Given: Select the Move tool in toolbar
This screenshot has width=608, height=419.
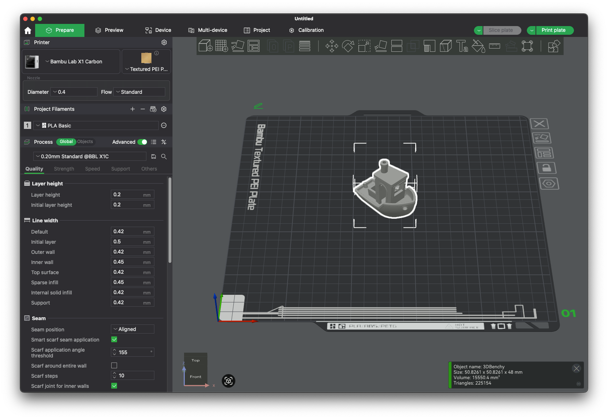Looking at the screenshot, I should 332,46.
